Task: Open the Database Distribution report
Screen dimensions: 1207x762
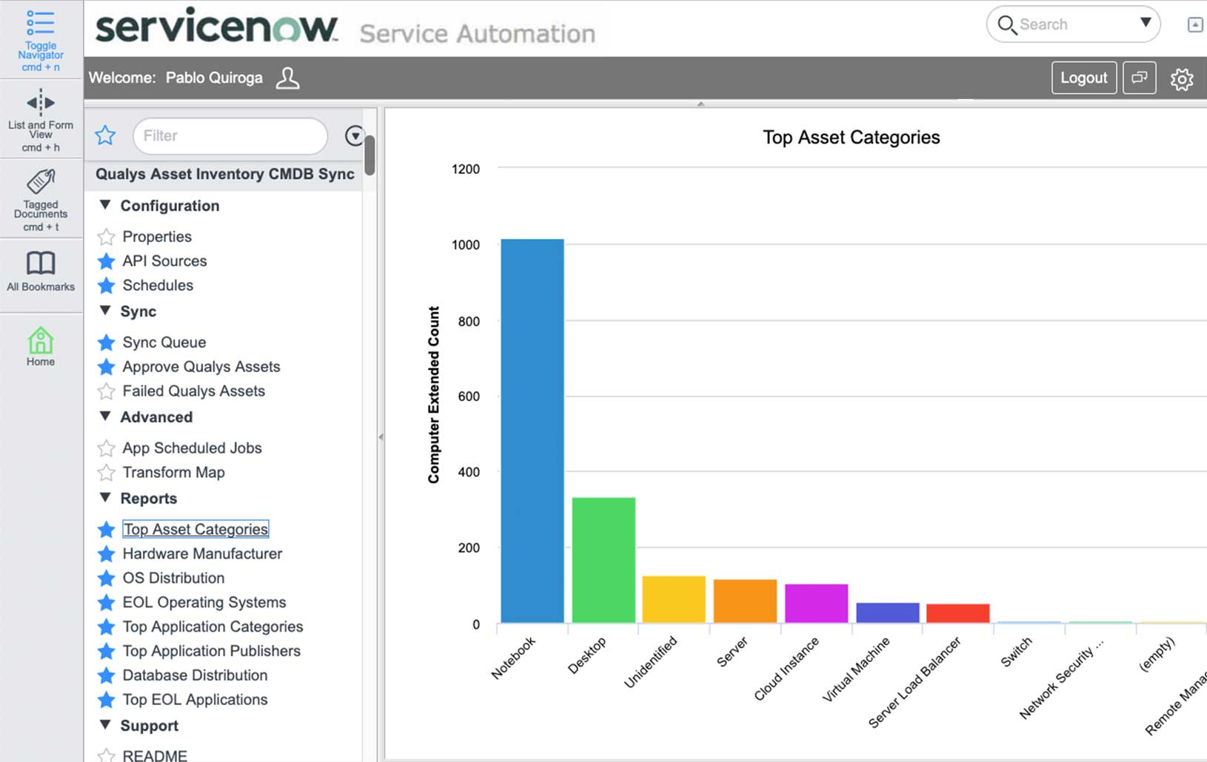Action: (x=195, y=675)
